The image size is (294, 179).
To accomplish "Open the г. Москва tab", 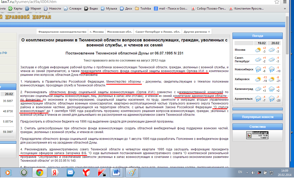I will pyautogui.click(x=97, y=32).
